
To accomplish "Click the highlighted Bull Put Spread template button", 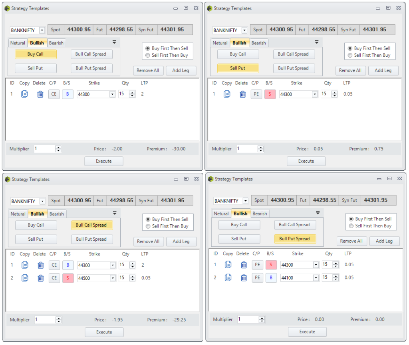I will pyautogui.click(x=295, y=239).
